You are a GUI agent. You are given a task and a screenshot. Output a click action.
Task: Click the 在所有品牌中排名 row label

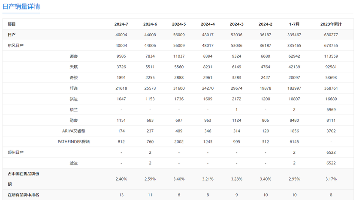point(24,195)
